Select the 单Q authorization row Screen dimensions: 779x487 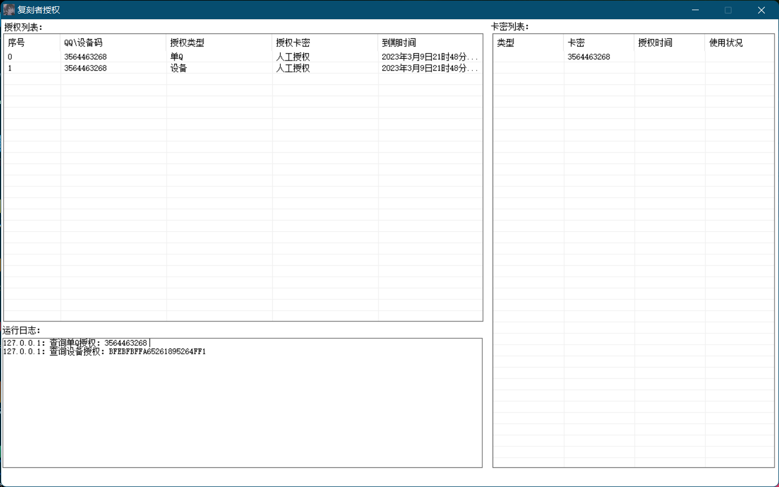pos(176,57)
